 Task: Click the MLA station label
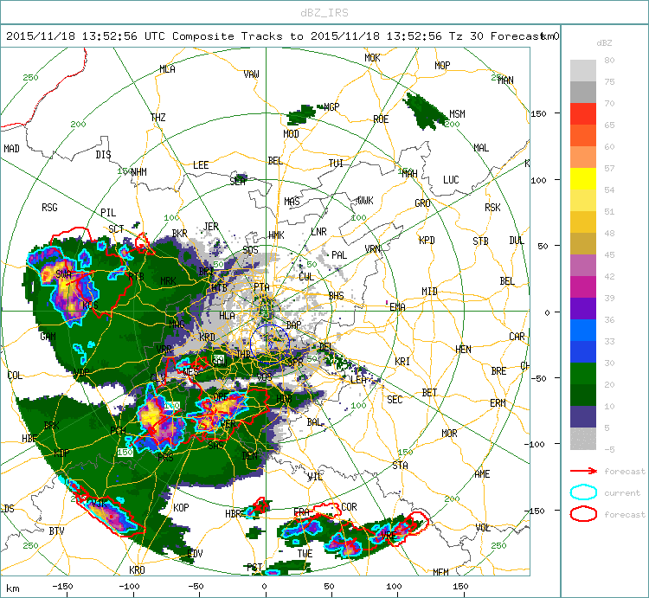[167, 69]
